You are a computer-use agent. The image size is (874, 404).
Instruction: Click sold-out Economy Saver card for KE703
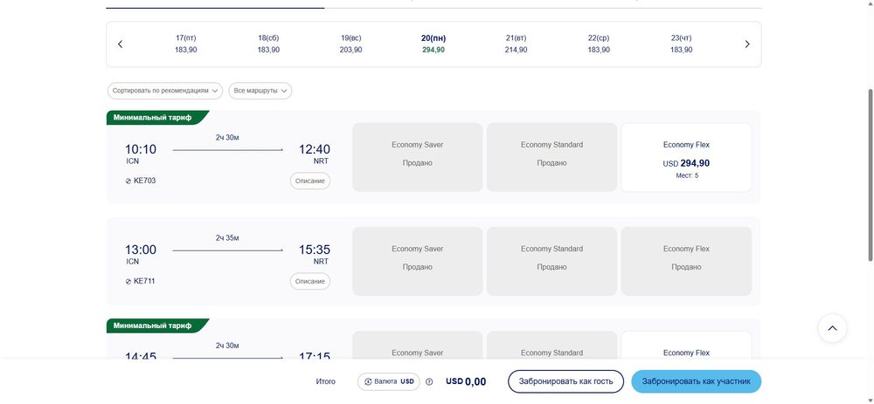[x=418, y=157]
